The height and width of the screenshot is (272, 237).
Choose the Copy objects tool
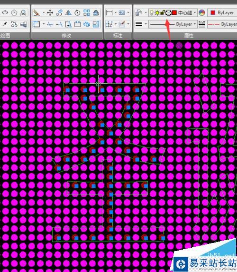pyautogui.click(x=59, y=13)
